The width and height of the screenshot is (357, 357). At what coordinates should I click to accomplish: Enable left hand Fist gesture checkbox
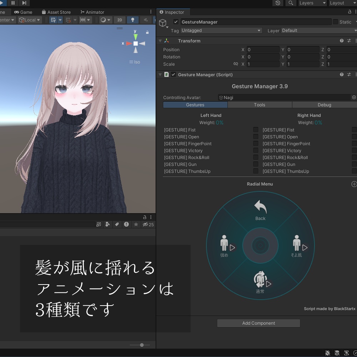256,130
